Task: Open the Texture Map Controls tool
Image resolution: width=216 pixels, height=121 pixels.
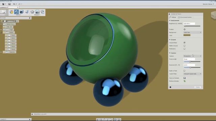Action: [27, 12]
